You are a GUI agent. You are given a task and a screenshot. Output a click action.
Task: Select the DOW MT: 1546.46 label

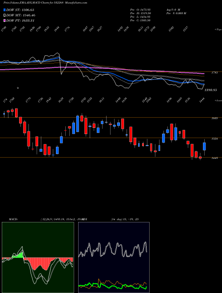(x=21, y=16)
